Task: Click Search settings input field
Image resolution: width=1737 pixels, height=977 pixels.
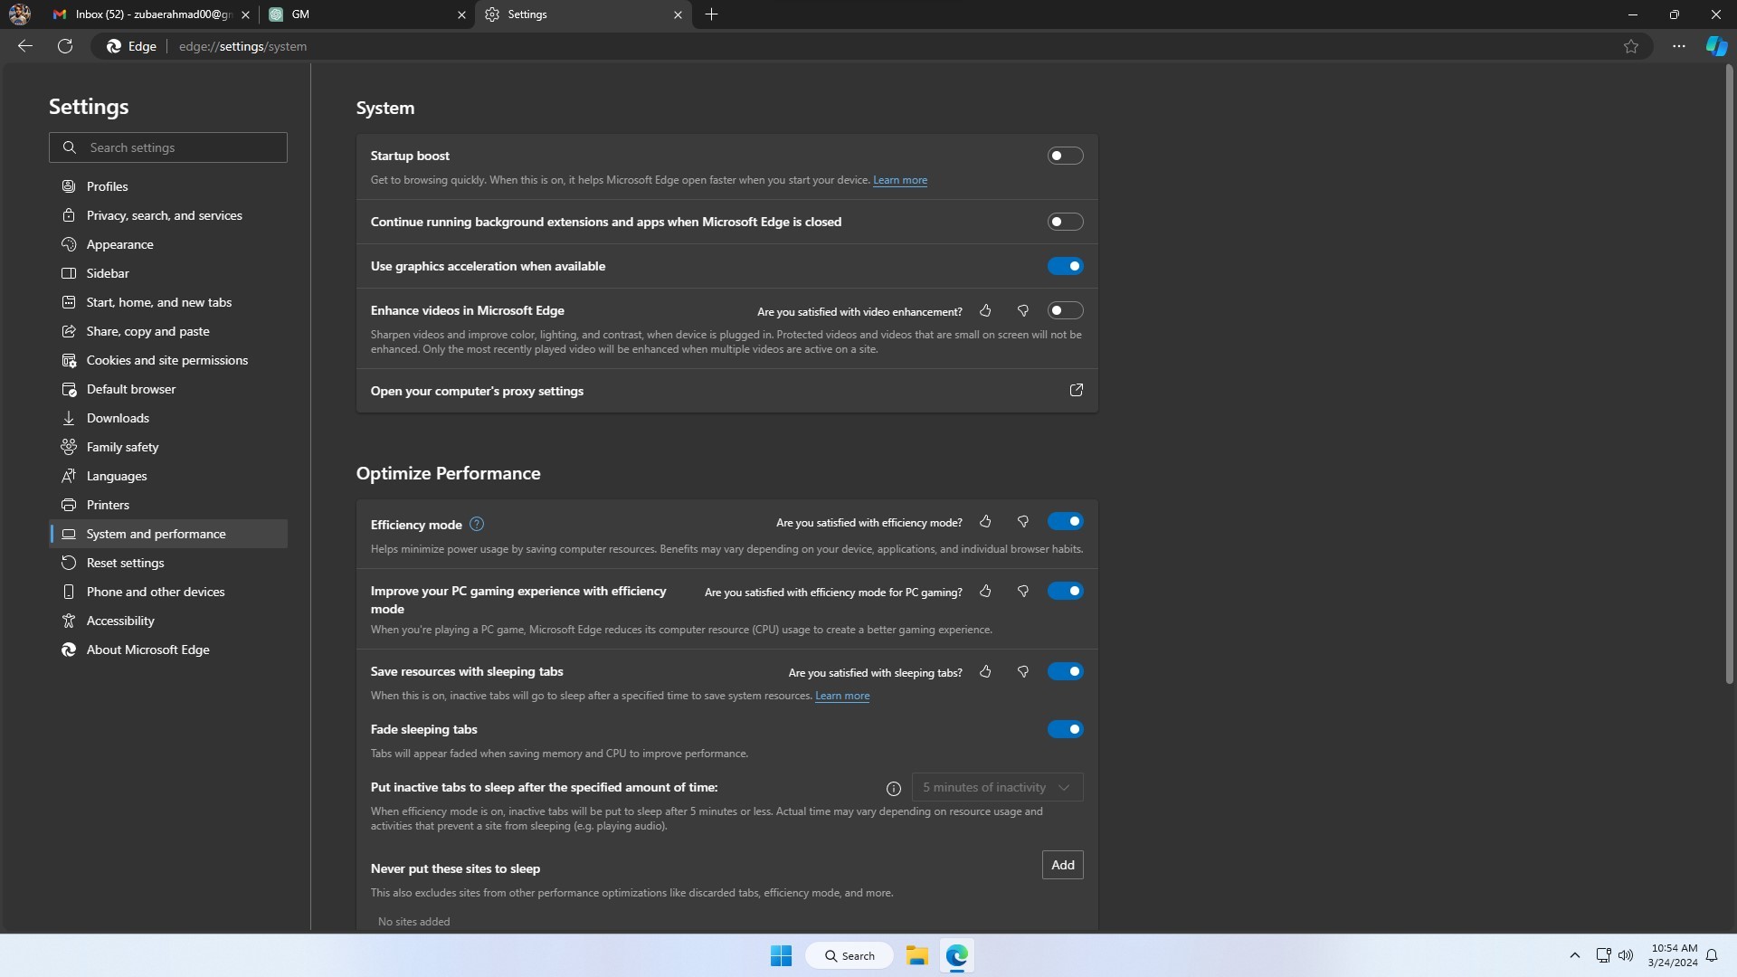Action: point(168,147)
